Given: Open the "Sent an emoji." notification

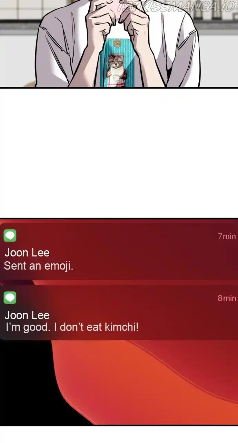Looking at the screenshot, I should coord(119,251).
